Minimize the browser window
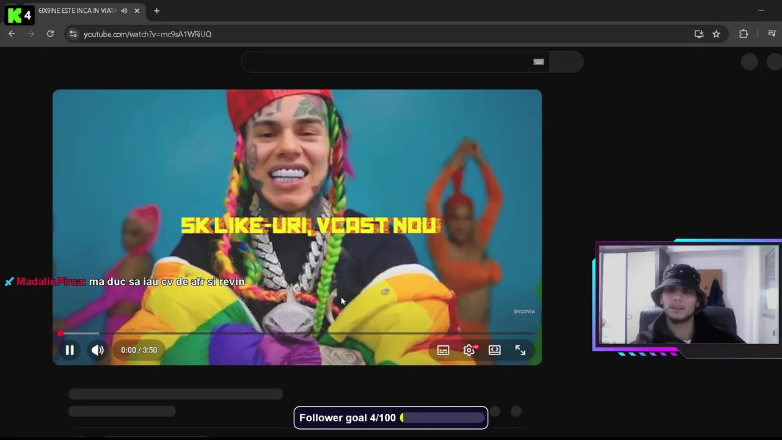The image size is (782, 440). tap(761, 10)
